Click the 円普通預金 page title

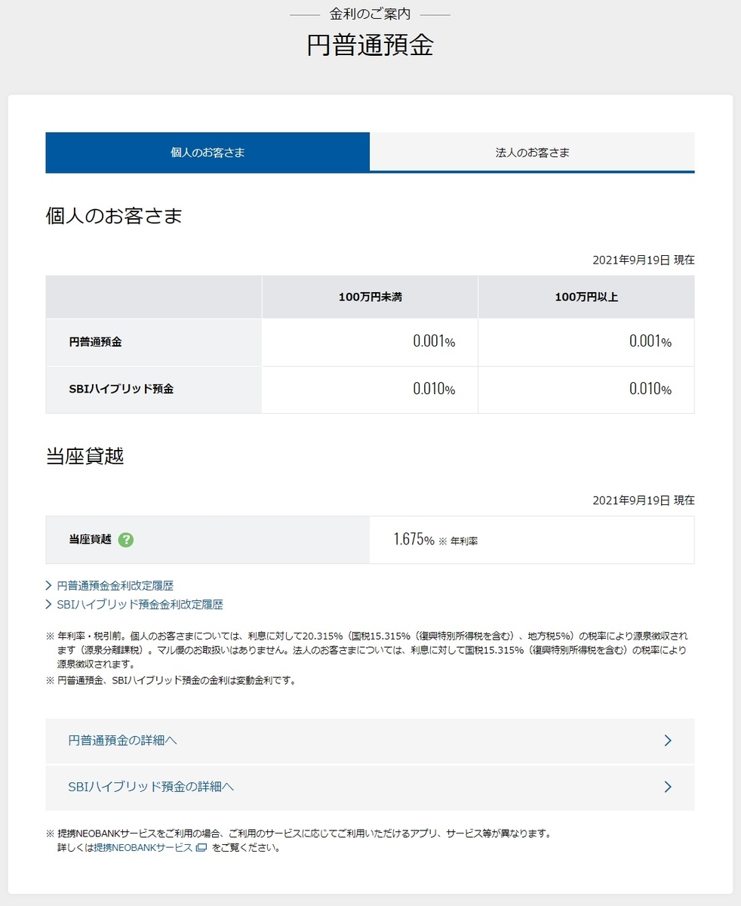pos(370,45)
